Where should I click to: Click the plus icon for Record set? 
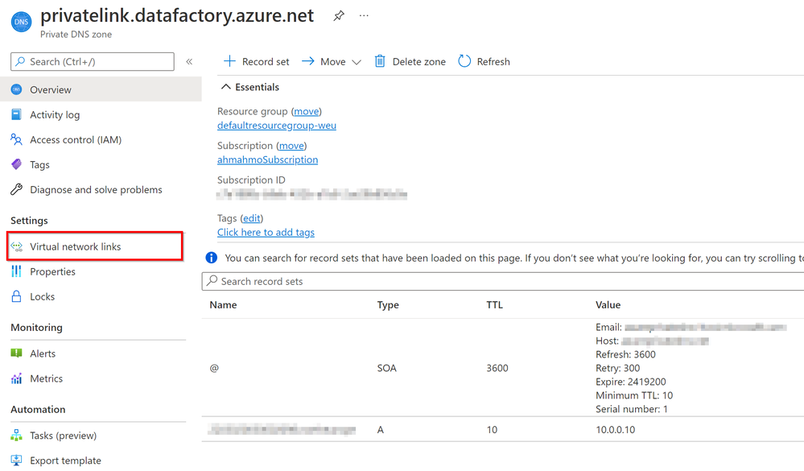229,61
